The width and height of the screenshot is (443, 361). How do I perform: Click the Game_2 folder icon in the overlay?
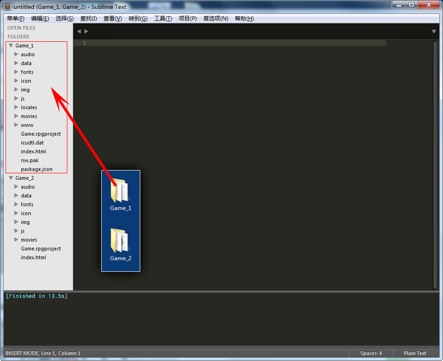tap(119, 240)
